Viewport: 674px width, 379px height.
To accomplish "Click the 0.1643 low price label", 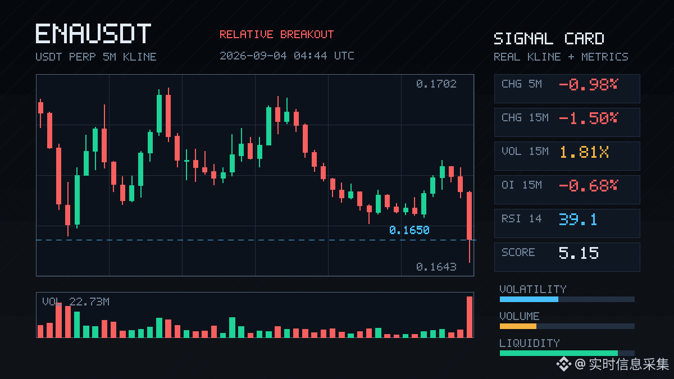I will [x=436, y=267].
